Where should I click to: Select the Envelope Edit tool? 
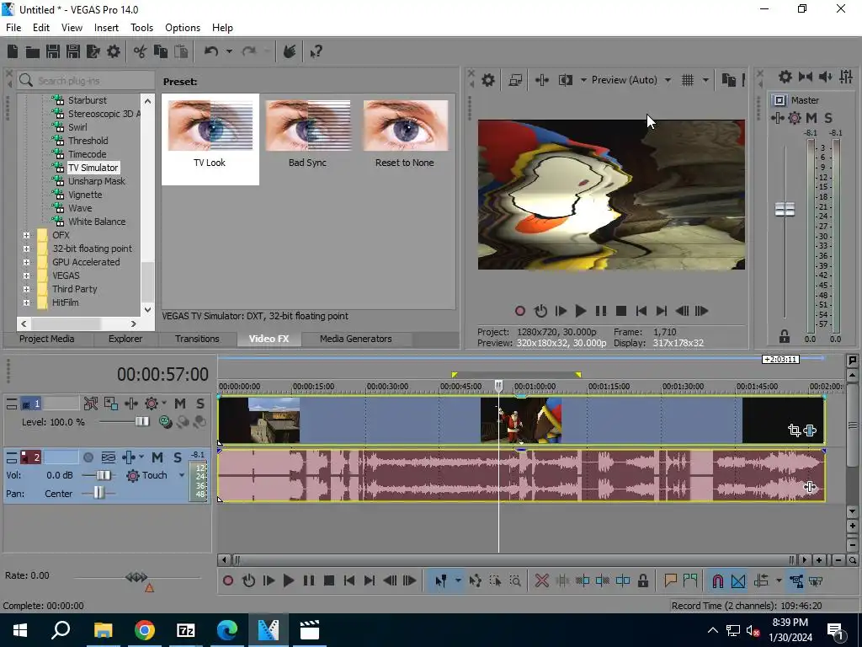[x=476, y=581]
